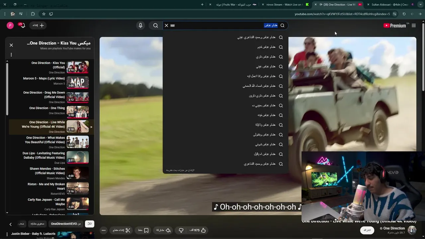The image size is (425, 239).
Task: Select the الكل filter chip
Action: tap(90, 224)
